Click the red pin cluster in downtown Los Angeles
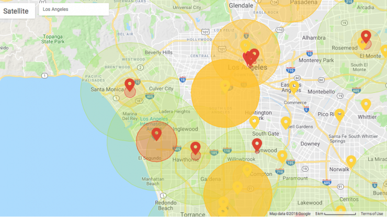This screenshot has height=217, width=387. (251, 56)
